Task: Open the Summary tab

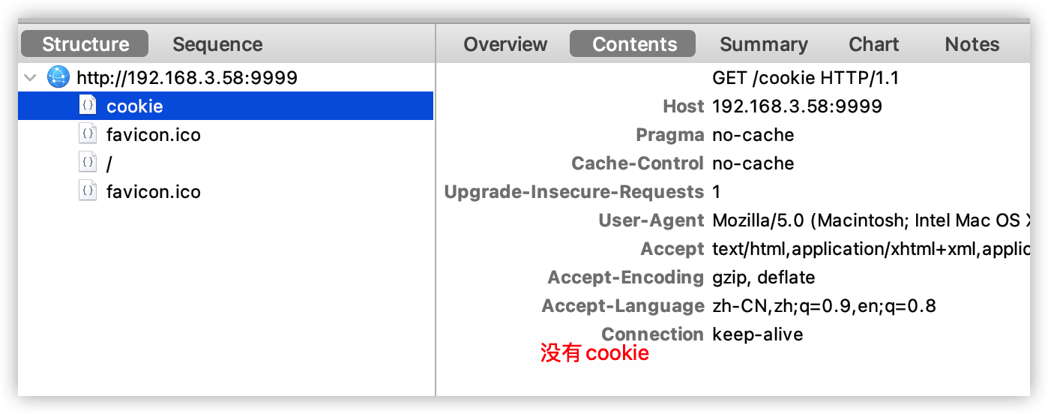Action: (763, 44)
